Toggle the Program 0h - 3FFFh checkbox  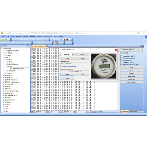[x=121, y=56]
